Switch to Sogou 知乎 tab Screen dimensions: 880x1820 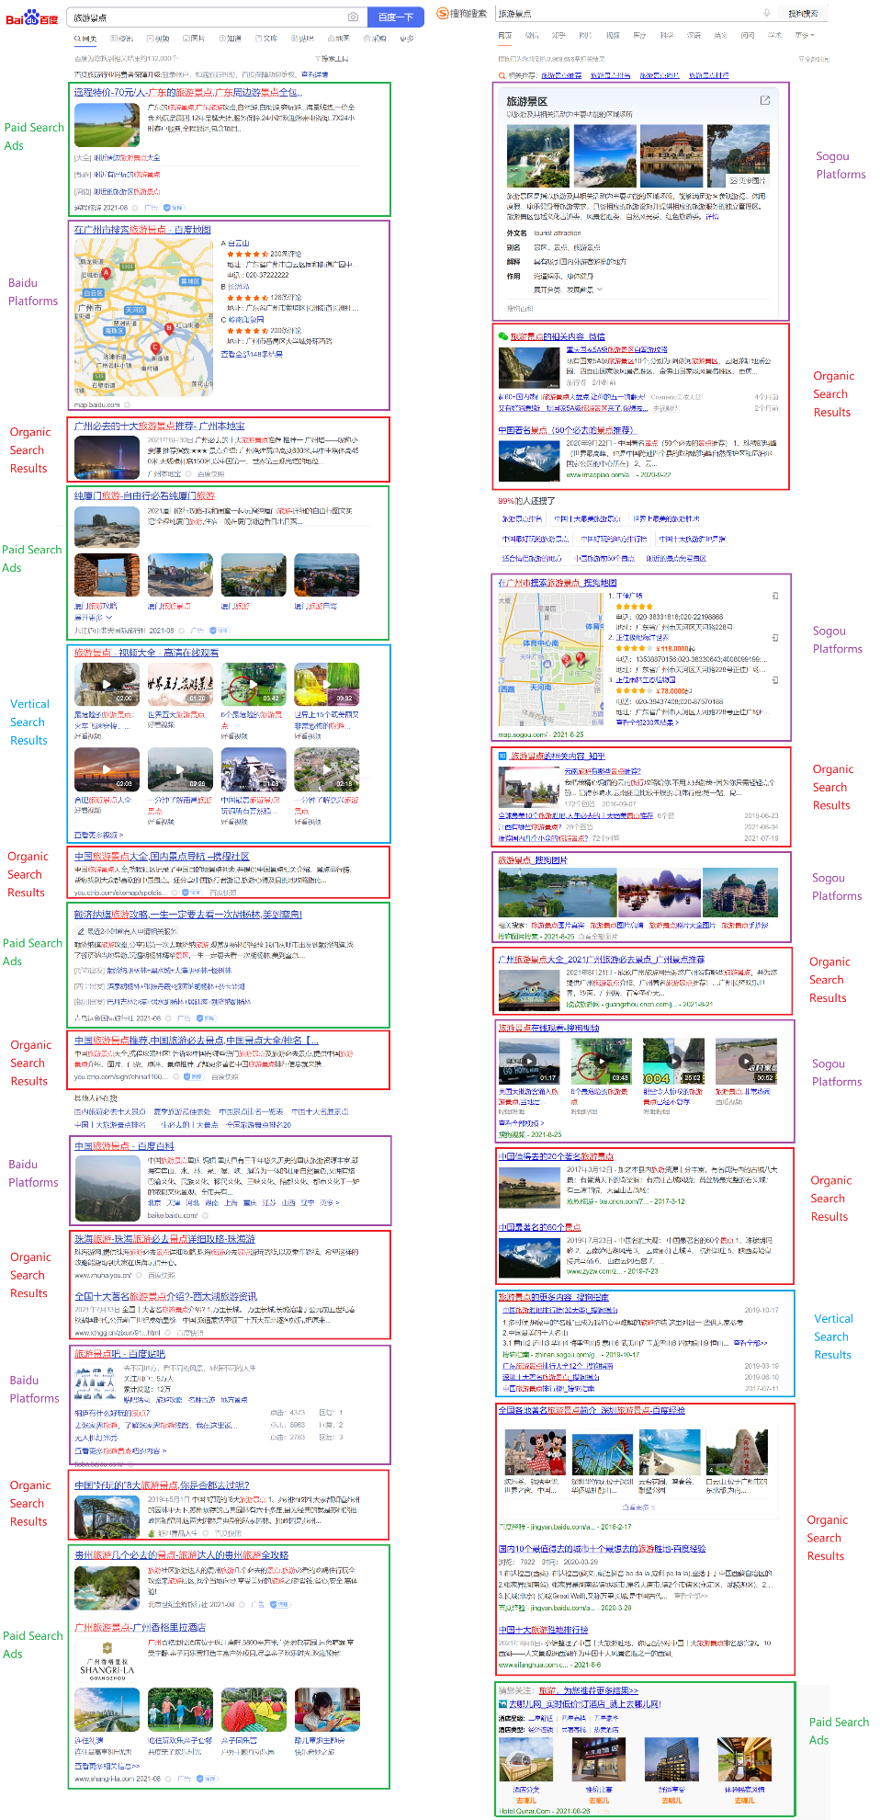tap(558, 35)
